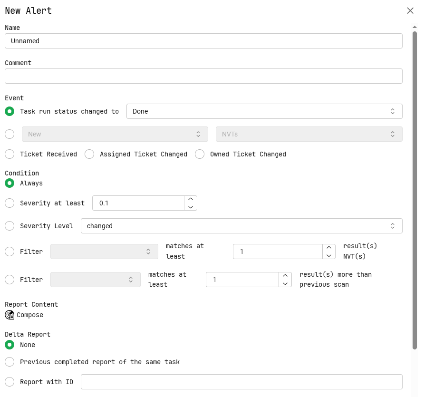This screenshot has width=424, height=397.
Task: Increase the Severity at least value
Action: (x=191, y=199)
